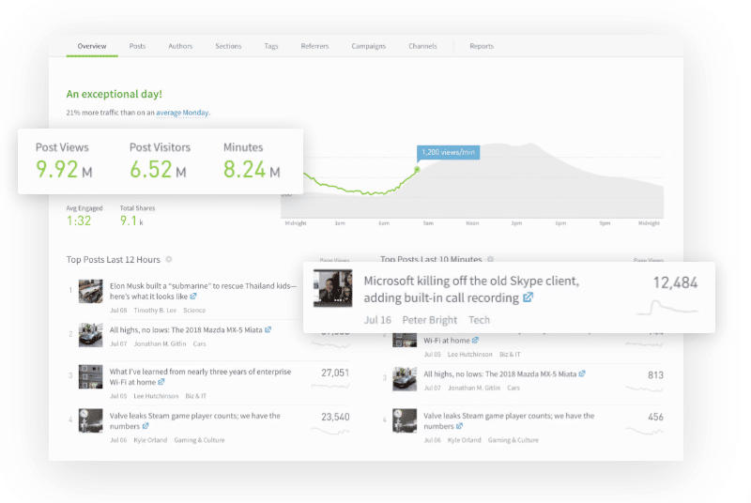
Task: Go to the Referrers tab
Action: [314, 46]
